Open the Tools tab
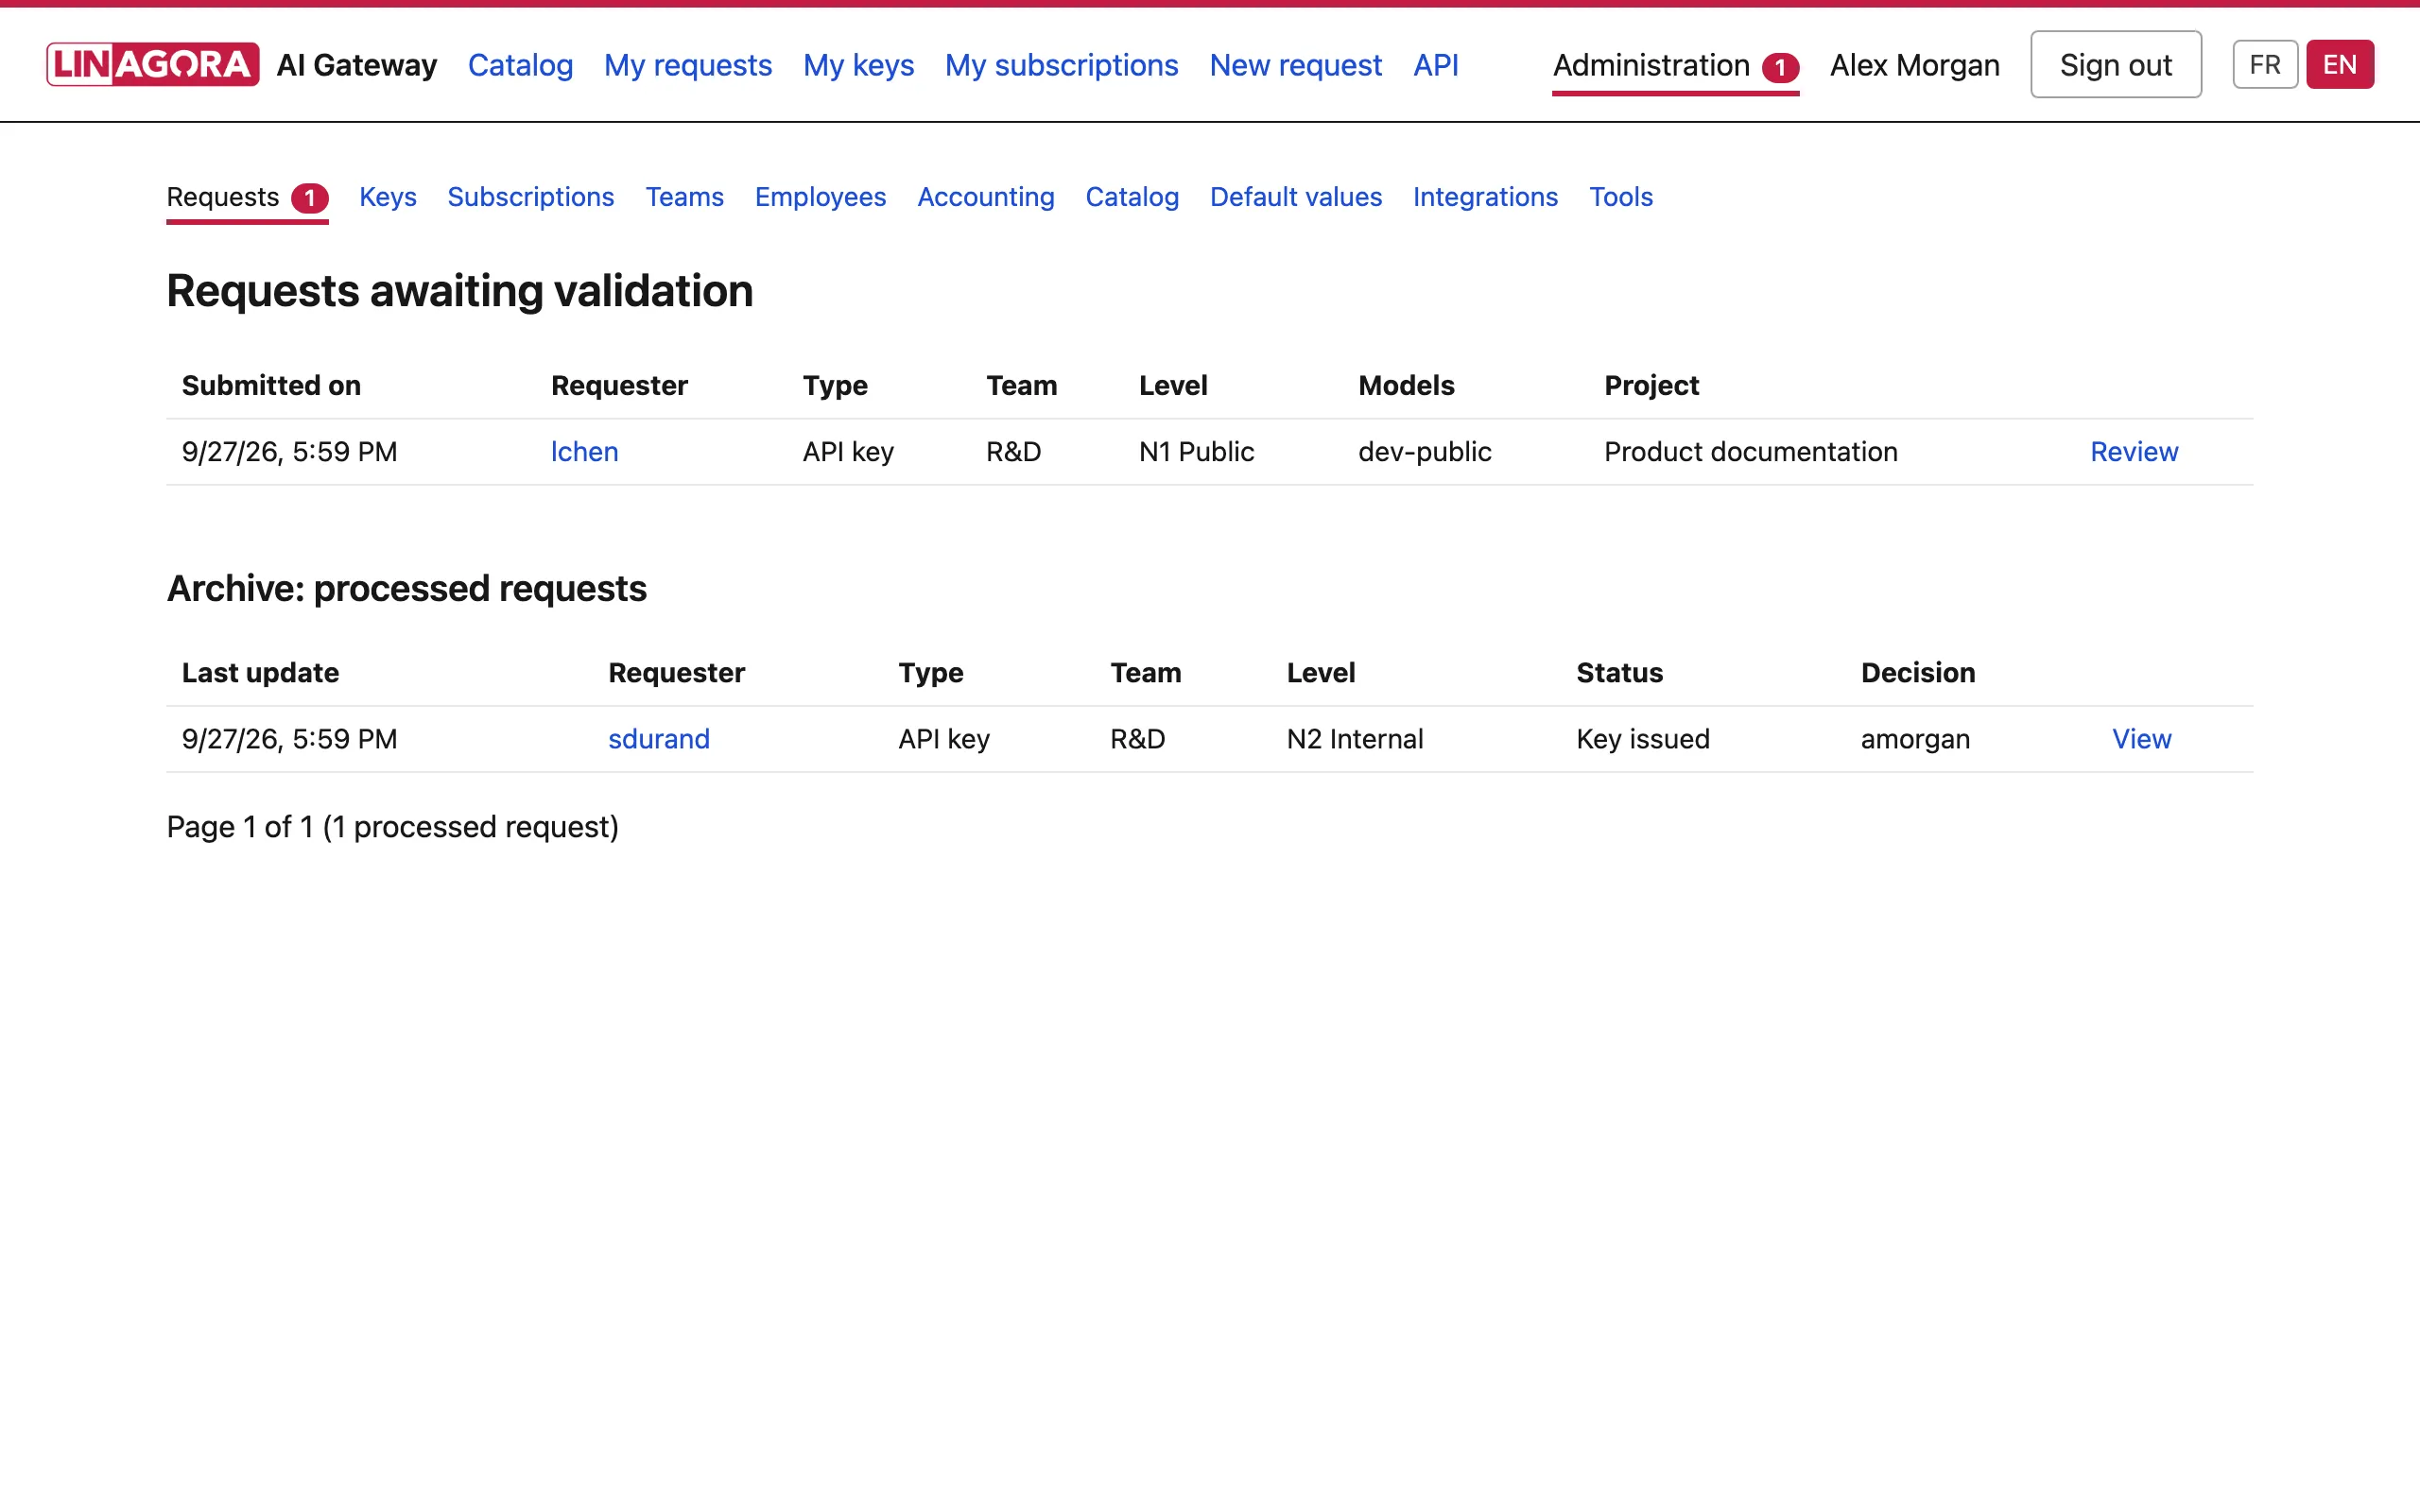This screenshot has width=2420, height=1512. pos(1621,197)
